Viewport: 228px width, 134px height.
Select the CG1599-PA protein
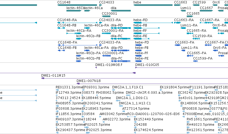[195, 61]
